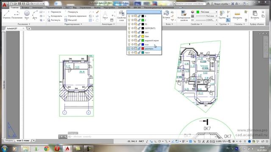Click the table icon in Аннотации panel
The height and width of the screenshot is (152, 271).
pos(112,20)
